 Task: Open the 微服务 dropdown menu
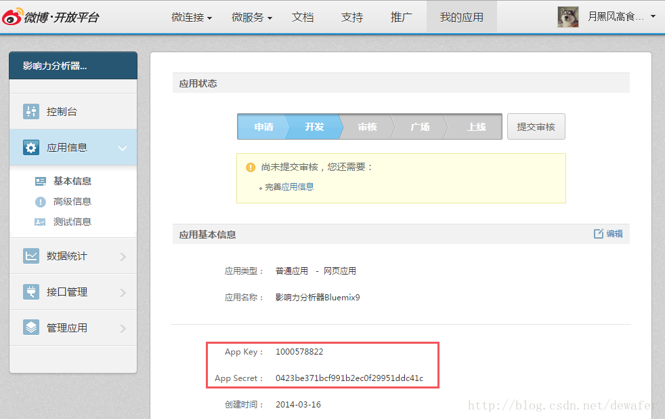pos(252,18)
